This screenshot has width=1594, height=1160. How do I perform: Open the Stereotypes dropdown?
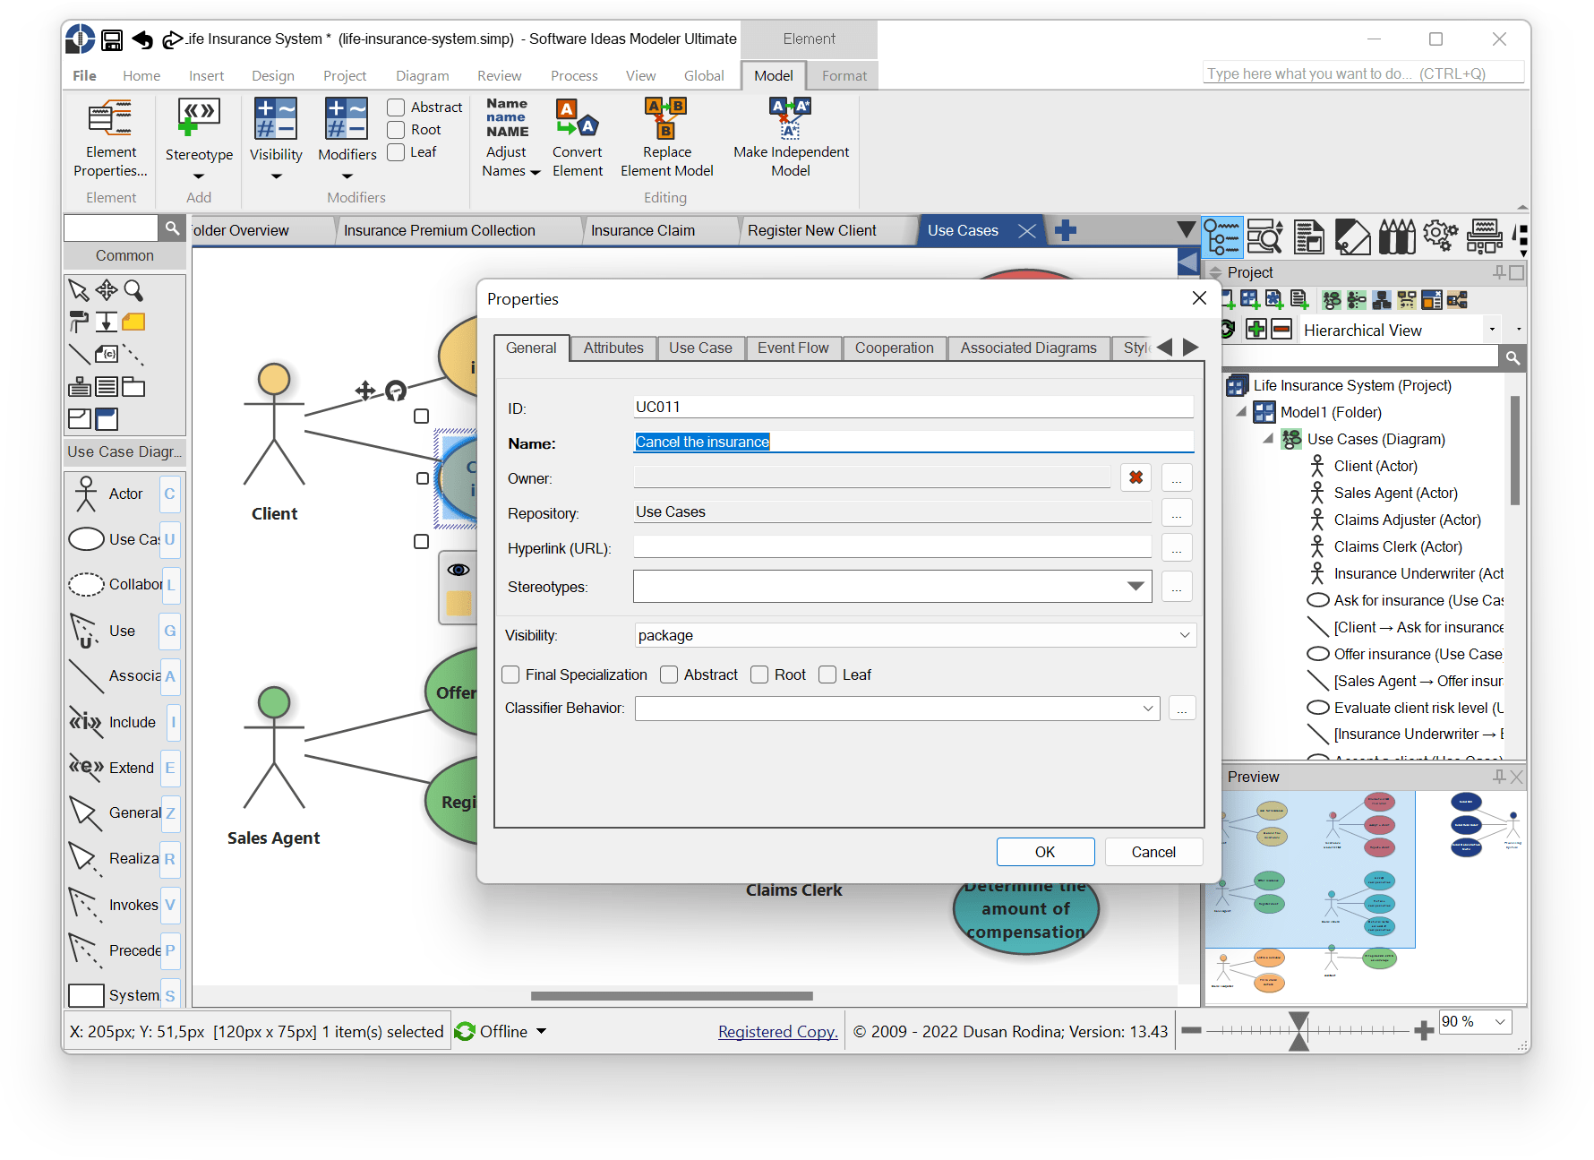[x=1136, y=587]
